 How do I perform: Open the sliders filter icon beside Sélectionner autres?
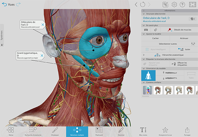click(193, 44)
